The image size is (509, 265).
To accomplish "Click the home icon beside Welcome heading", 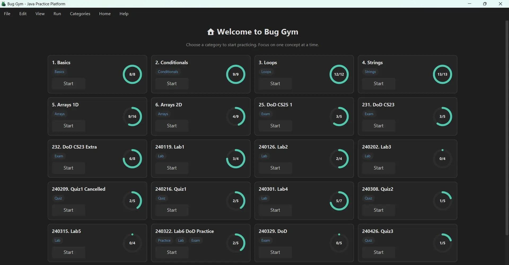I will click(210, 32).
